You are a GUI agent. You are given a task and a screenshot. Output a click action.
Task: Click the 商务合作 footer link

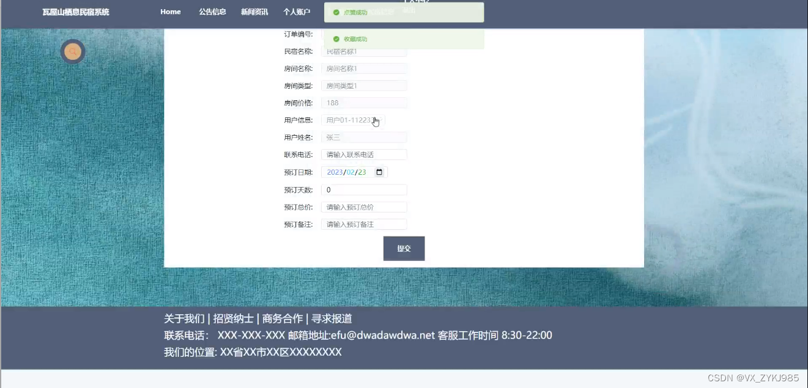click(283, 318)
